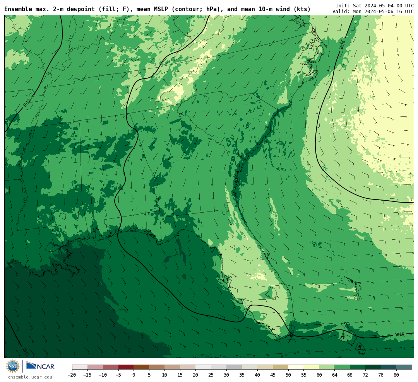Viewport: 418px width, 382px height.
Task: Click the '10' colorbar label
Action: point(165,375)
